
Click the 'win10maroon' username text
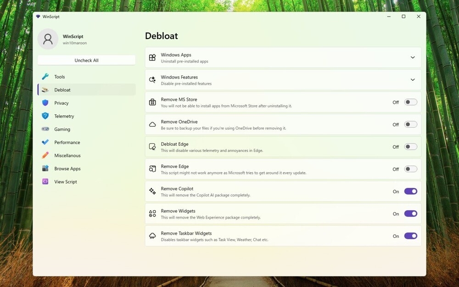pyautogui.click(x=75, y=43)
